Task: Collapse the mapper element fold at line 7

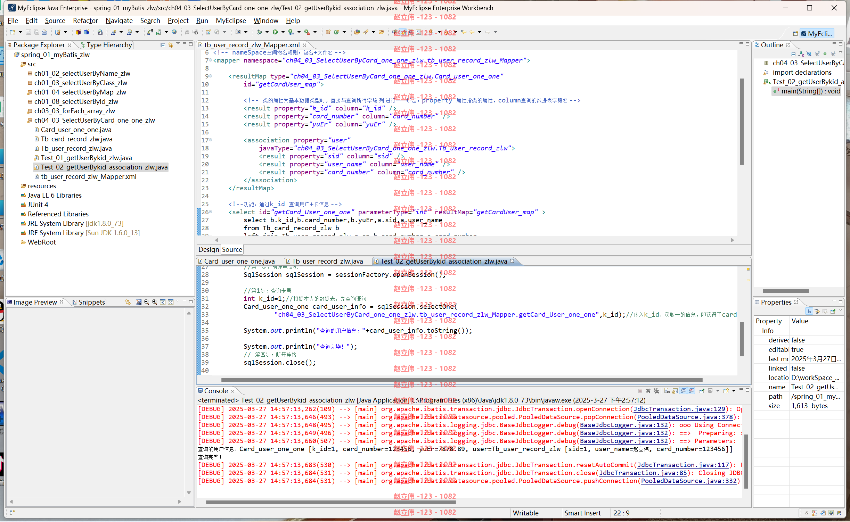Action: [x=210, y=60]
